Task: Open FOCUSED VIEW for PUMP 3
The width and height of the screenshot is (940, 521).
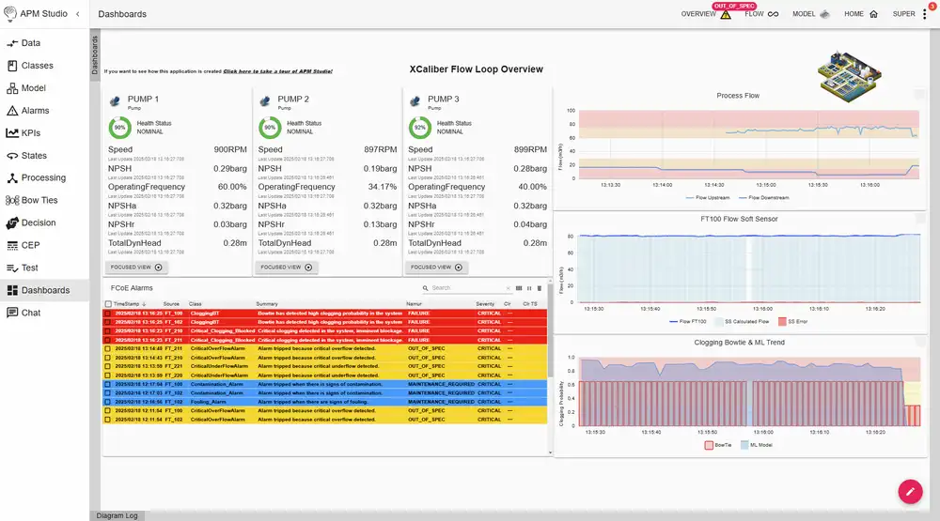Action: [436, 268]
